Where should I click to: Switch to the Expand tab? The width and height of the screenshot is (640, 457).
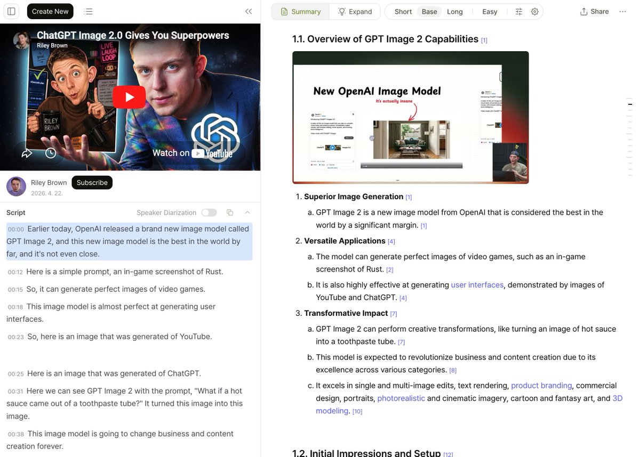(355, 12)
